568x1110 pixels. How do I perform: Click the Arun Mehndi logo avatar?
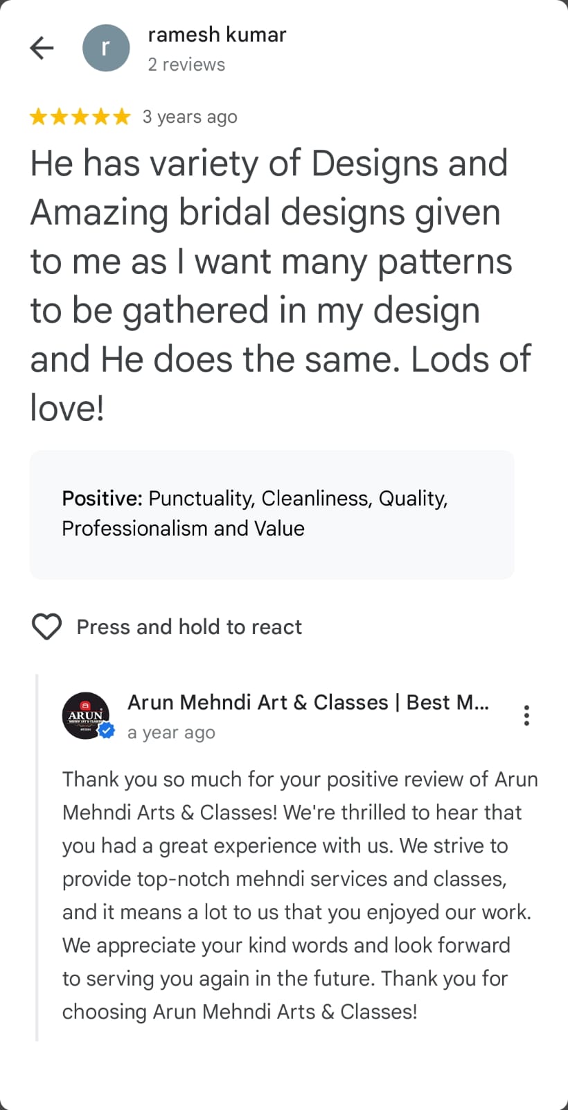[85, 715]
